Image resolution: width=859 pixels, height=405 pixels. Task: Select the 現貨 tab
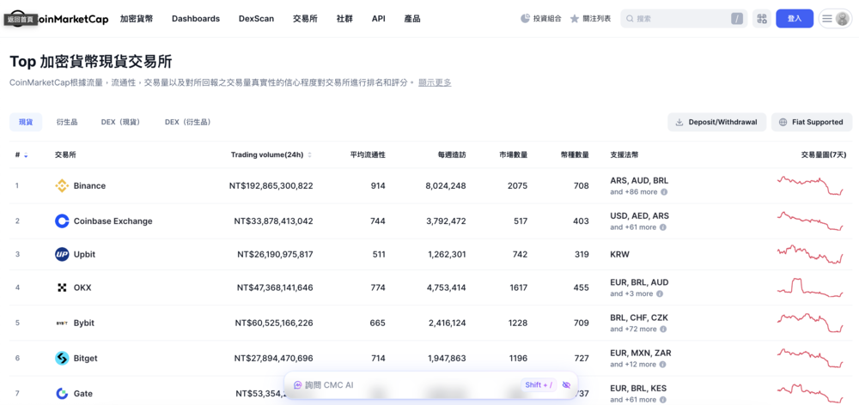click(x=26, y=122)
